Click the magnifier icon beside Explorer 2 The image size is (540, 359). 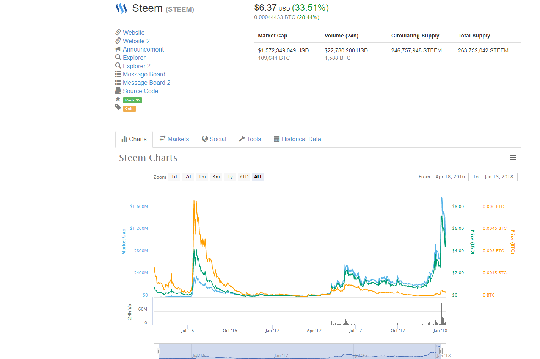(118, 66)
